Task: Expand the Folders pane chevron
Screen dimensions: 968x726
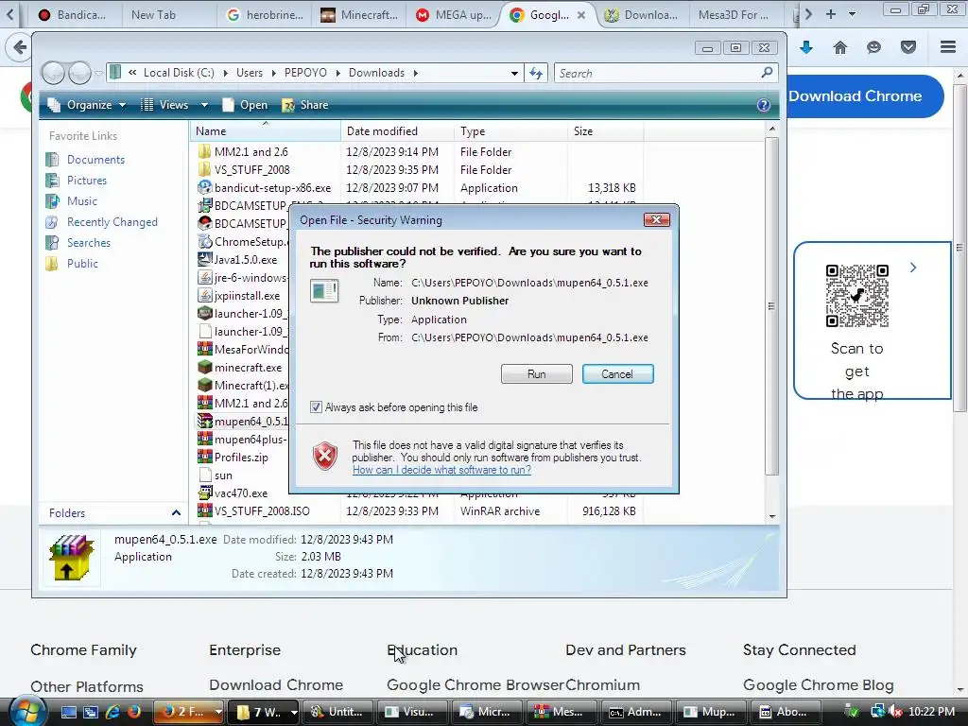Action: pos(176,513)
